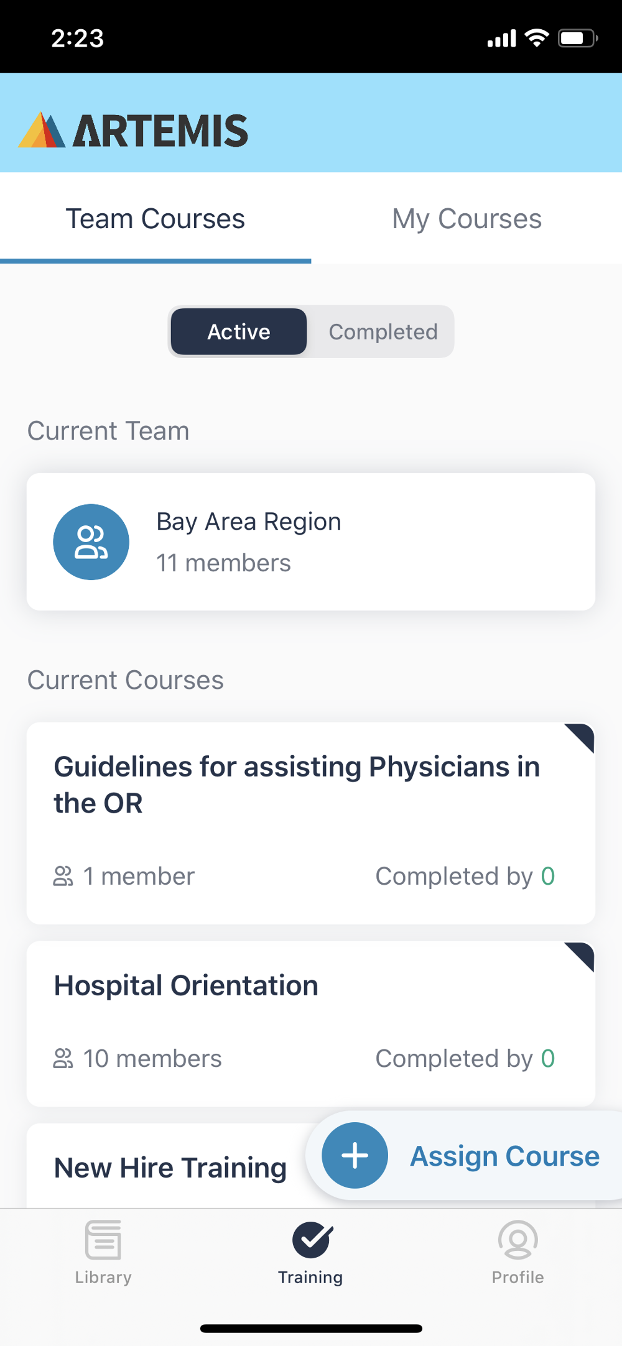Click members icon on Hospital Orientation card

tap(63, 1058)
